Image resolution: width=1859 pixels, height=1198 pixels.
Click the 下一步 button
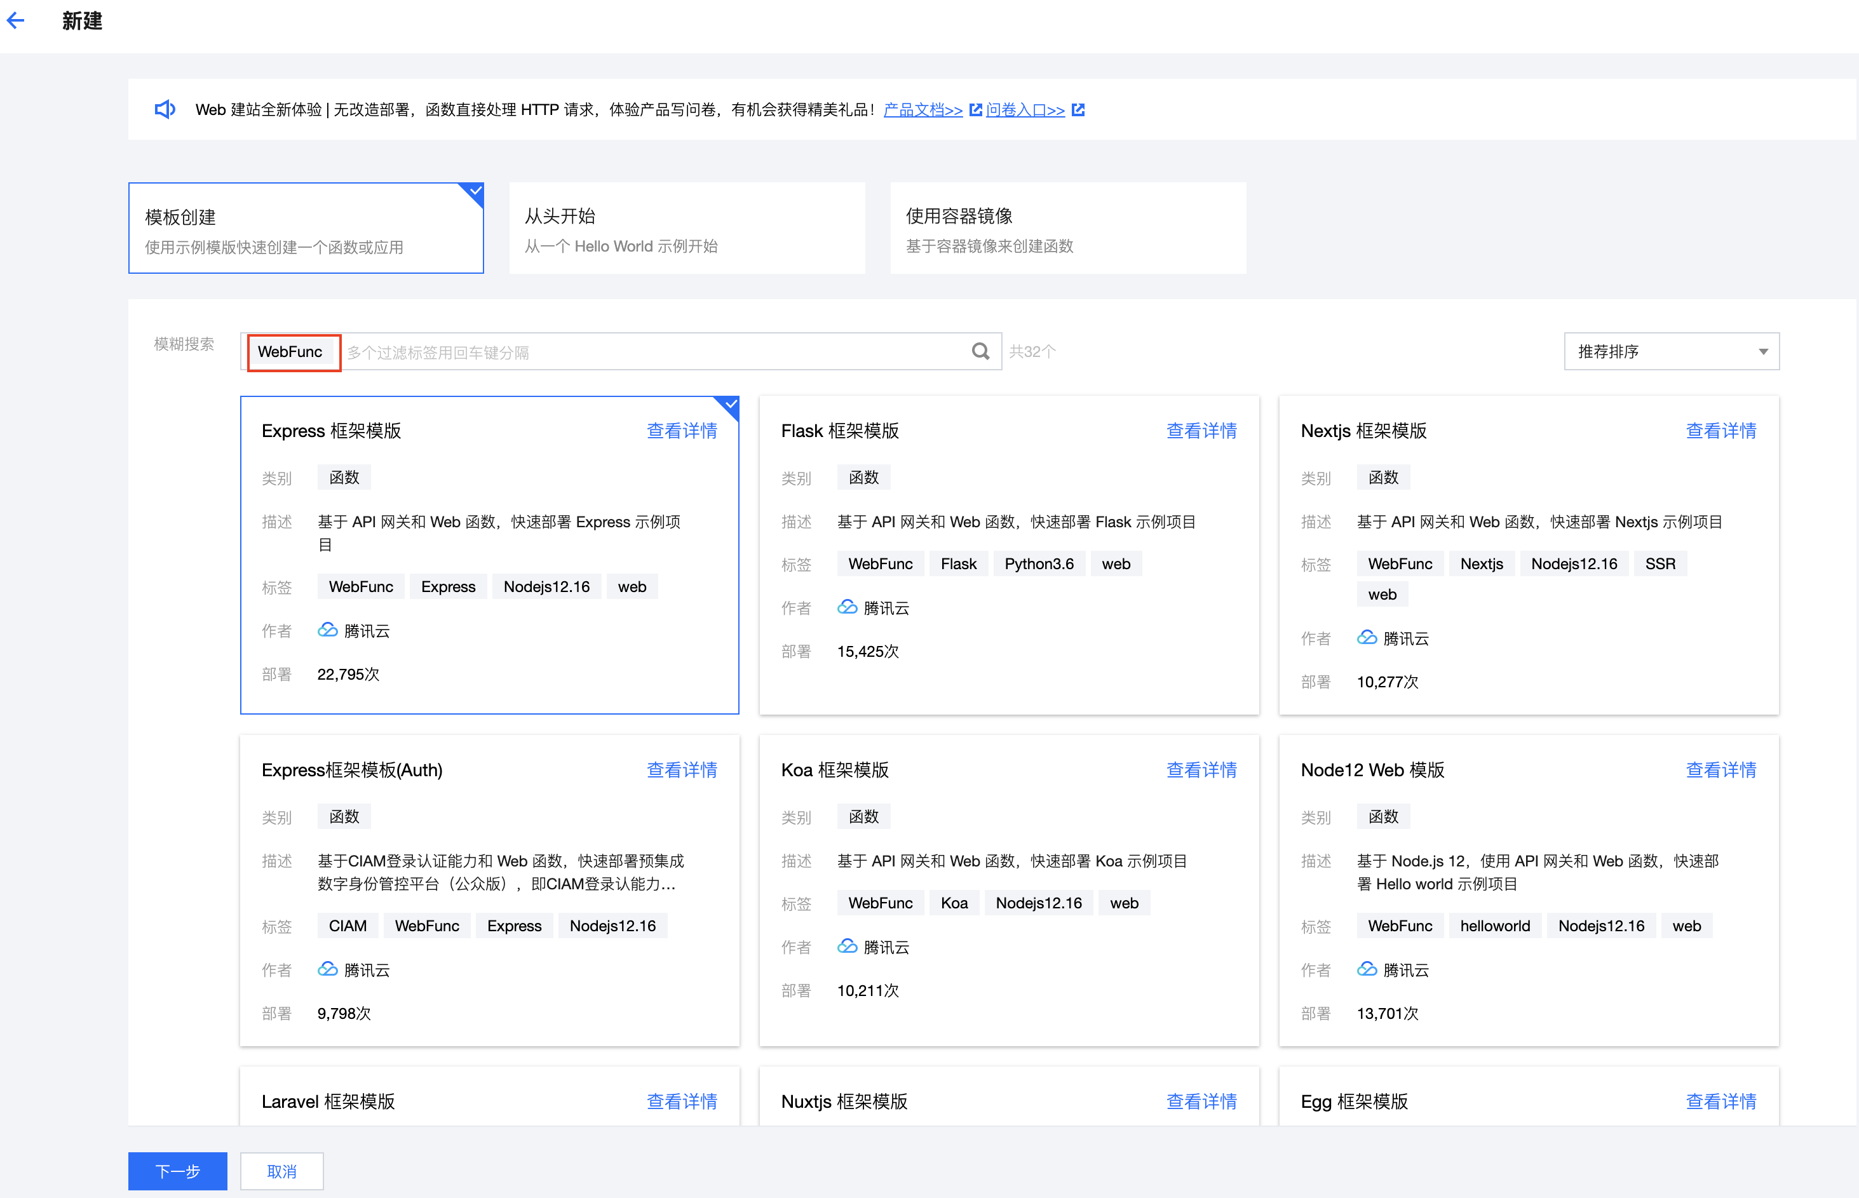(177, 1171)
